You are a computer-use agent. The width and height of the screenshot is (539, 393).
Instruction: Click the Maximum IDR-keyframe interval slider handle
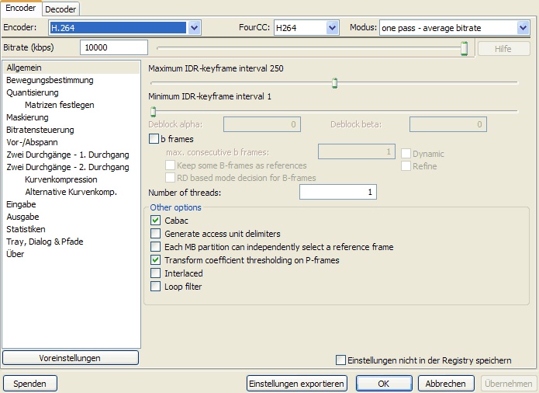tap(335, 83)
